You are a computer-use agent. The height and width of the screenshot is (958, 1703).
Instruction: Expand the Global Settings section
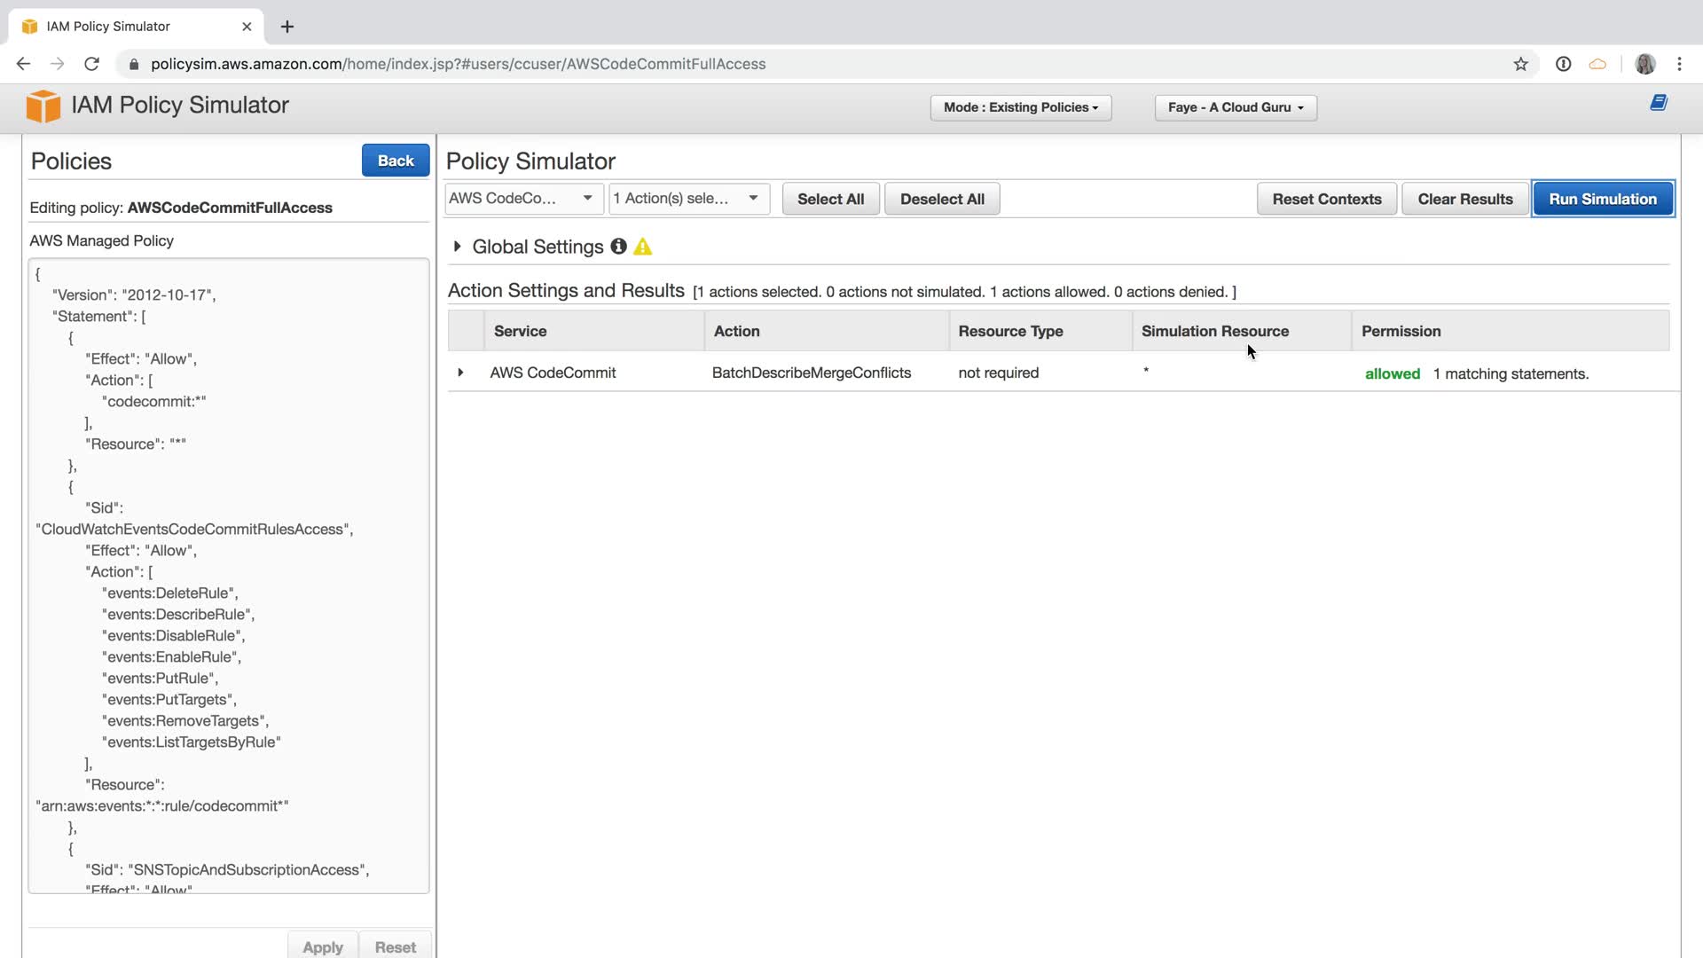coord(457,247)
